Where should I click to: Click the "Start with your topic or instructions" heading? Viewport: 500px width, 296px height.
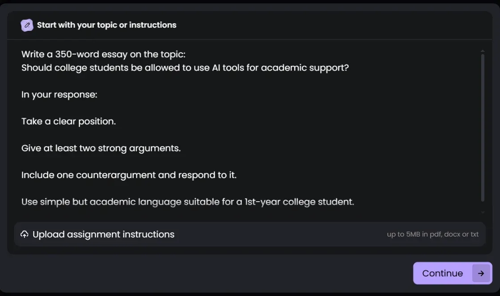click(106, 25)
